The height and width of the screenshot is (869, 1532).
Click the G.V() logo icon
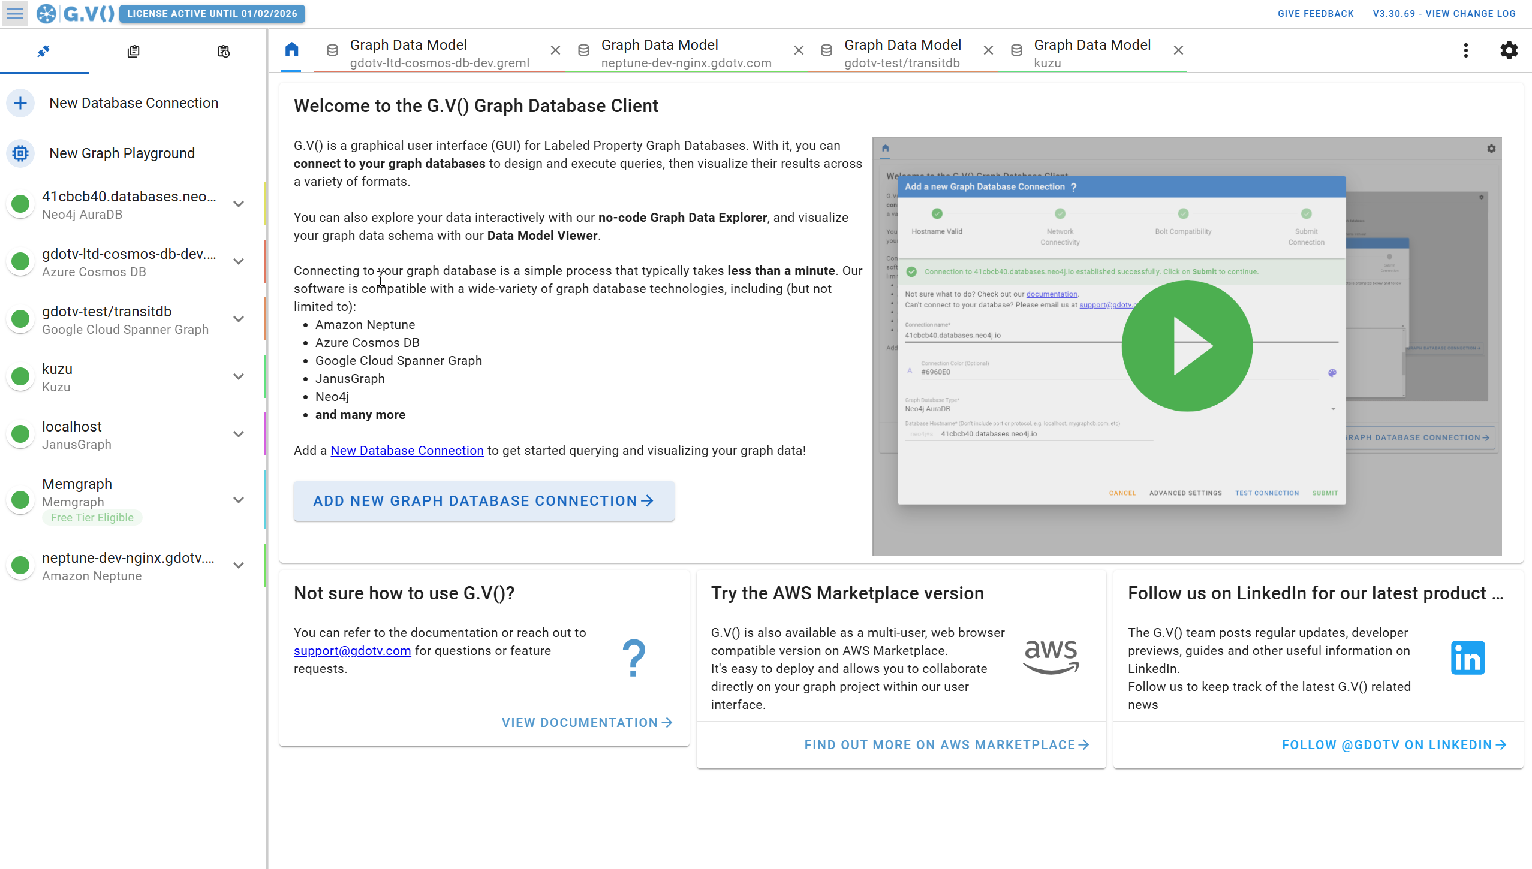click(x=46, y=14)
